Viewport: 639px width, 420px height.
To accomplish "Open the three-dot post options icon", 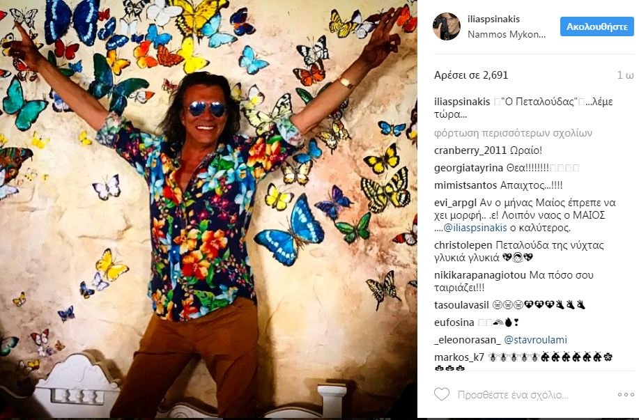I will (x=625, y=394).
